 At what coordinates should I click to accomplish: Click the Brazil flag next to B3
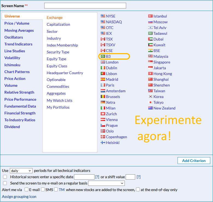(103, 56)
